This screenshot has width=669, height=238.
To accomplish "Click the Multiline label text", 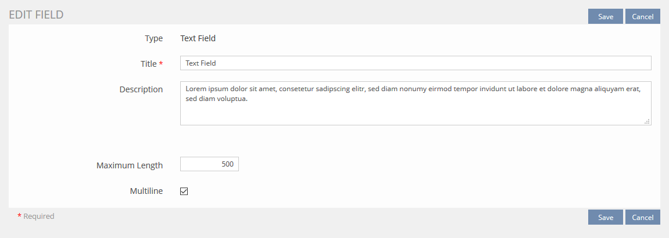I will coord(146,191).
